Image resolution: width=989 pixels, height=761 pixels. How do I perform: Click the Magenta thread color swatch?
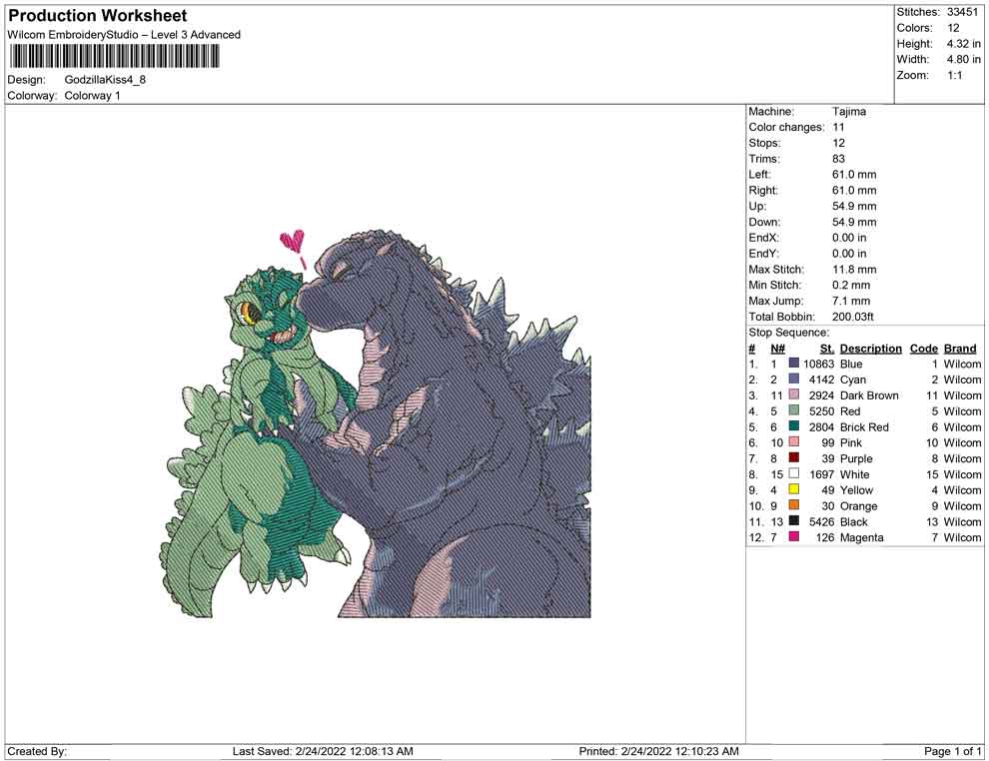794,536
